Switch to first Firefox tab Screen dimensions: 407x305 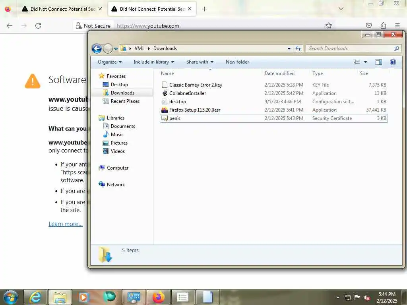[x=62, y=9]
